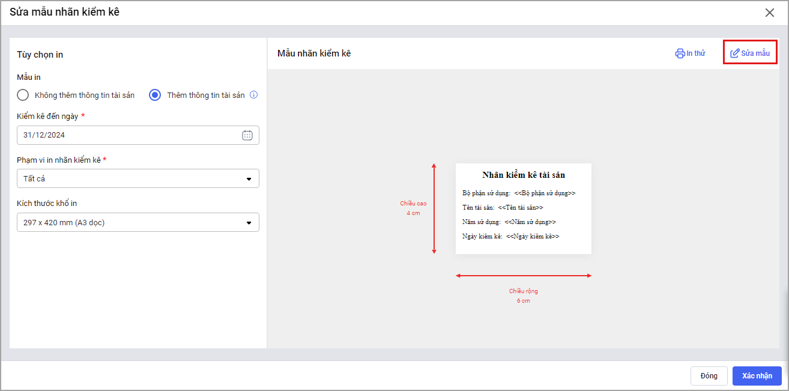The height and width of the screenshot is (391, 789).
Task: Select Thêm thông tin tài sản radio button
Action: pyautogui.click(x=155, y=95)
